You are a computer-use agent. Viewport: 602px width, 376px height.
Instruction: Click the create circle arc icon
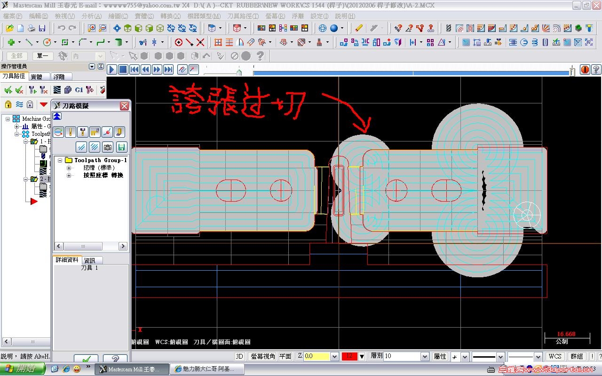[47, 42]
